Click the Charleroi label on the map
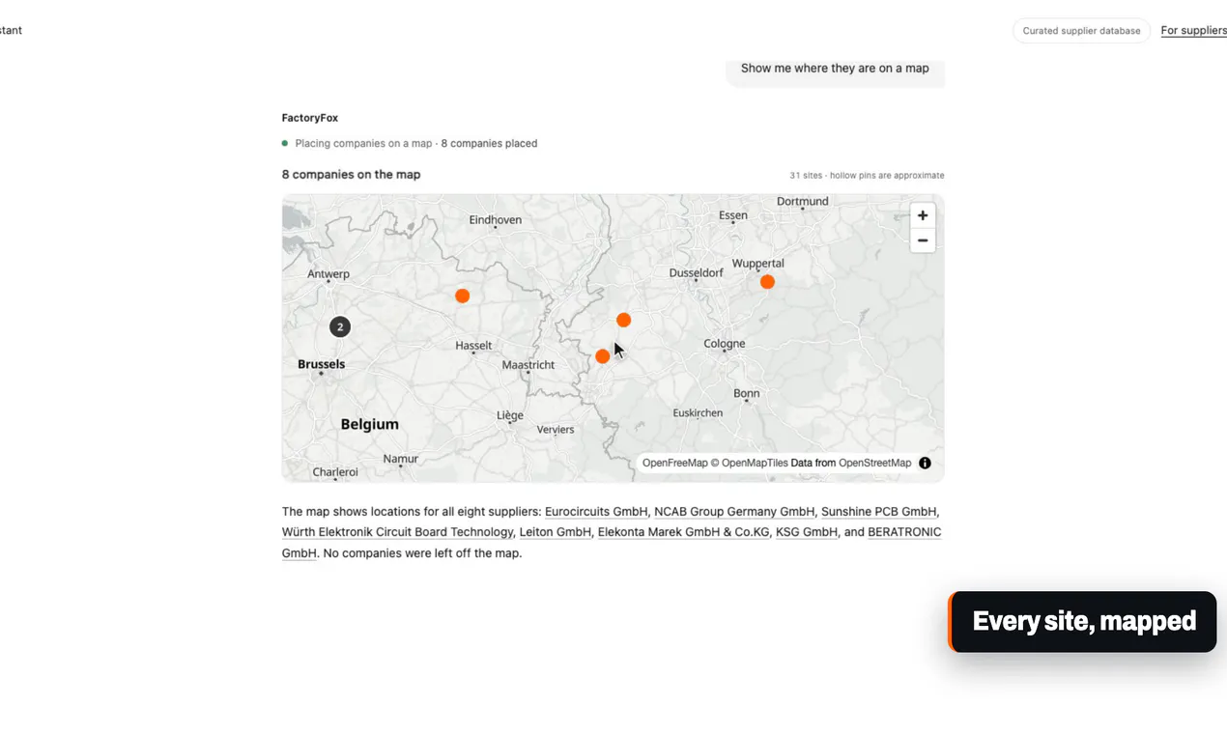1227x734 pixels. coord(335,472)
